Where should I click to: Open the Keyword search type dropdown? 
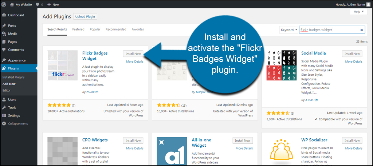point(288,30)
